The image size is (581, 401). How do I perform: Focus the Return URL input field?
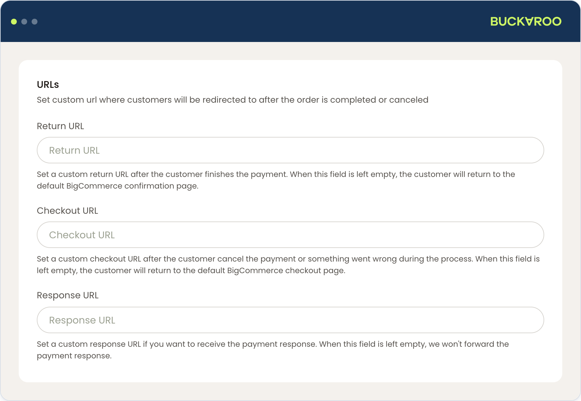click(290, 150)
